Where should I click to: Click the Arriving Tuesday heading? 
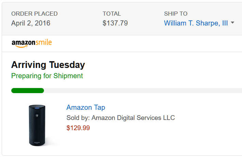[x=48, y=65]
